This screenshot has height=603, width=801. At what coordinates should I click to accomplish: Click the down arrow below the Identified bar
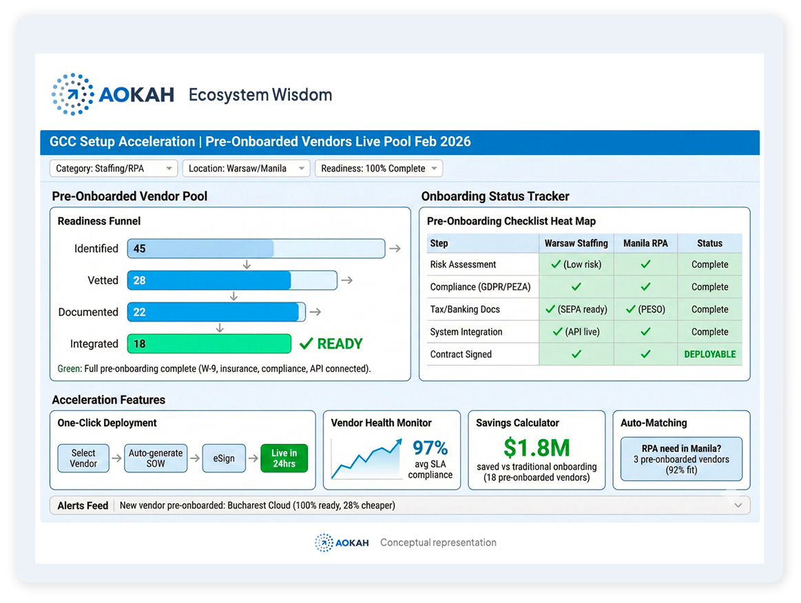247,264
